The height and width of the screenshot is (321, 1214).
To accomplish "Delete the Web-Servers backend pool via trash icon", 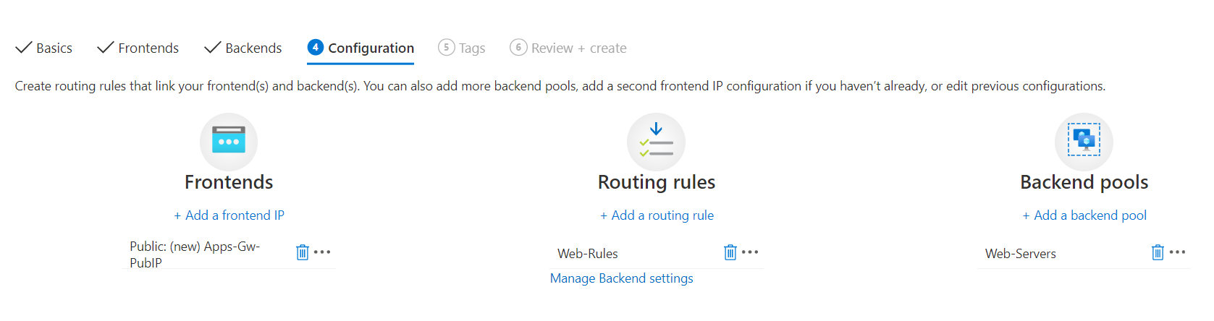I will 1158,252.
